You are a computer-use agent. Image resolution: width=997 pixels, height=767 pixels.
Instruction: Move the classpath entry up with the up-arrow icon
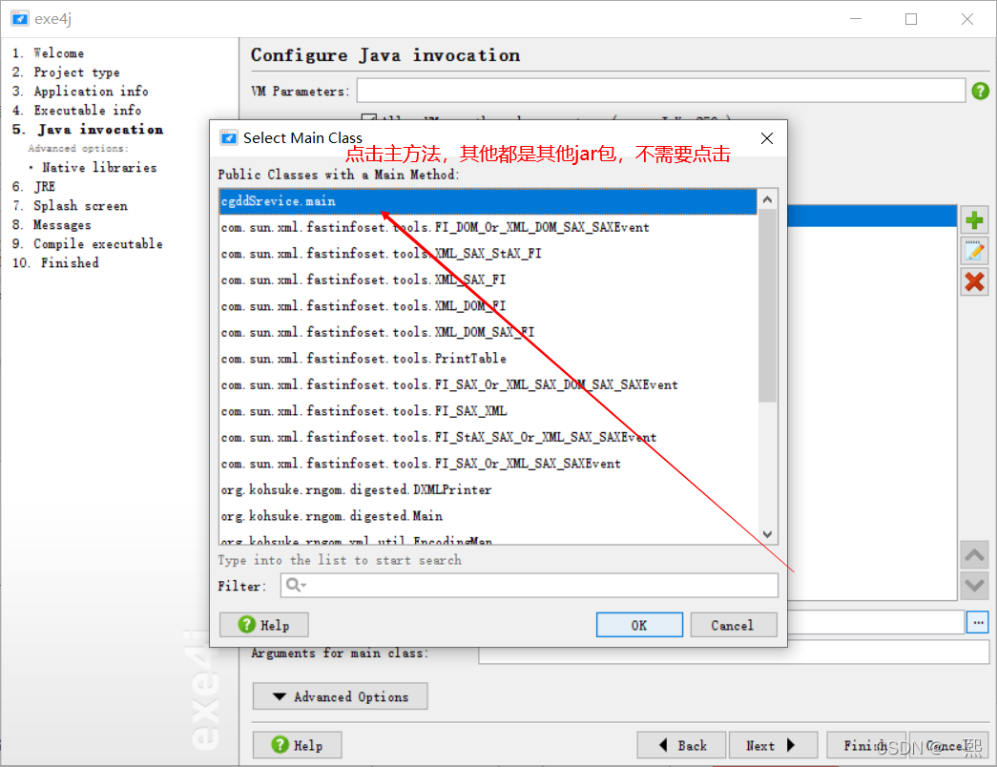tap(974, 554)
